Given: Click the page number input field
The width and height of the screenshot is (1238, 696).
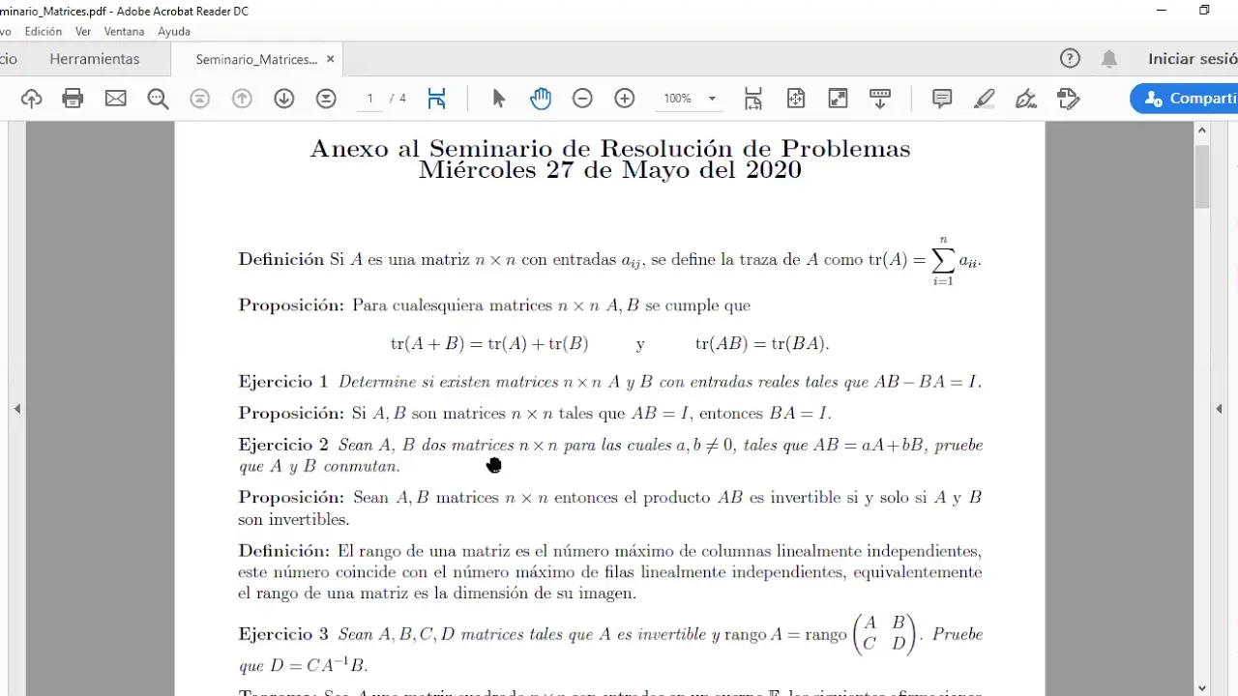Looking at the screenshot, I should click(x=370, y=99).
